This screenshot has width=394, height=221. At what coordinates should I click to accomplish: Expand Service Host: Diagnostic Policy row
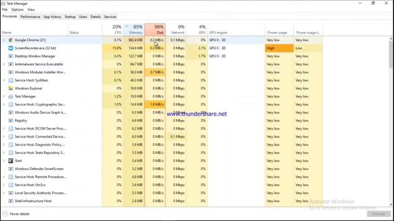pyautogui.click(x=4, y=145)
